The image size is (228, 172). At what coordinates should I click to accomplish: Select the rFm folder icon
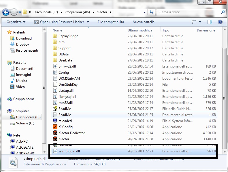pyautogui.click(x=55, y=42)
